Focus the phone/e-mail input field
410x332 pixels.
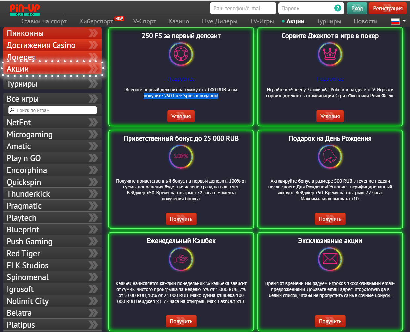pos(243,8)
